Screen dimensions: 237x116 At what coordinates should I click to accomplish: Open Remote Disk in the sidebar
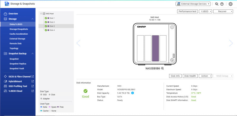(x=16, y=43)
